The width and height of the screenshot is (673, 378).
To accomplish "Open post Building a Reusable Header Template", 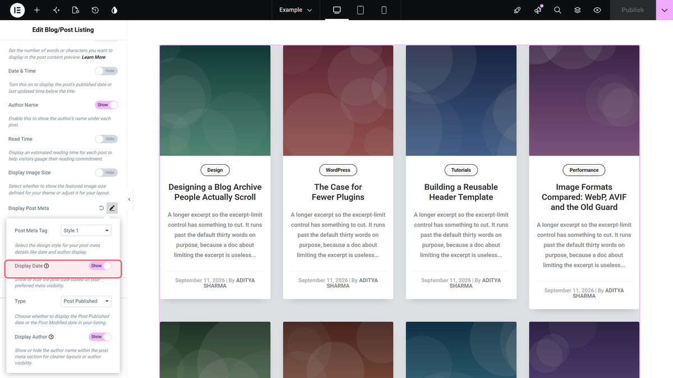I will point(461,192).
